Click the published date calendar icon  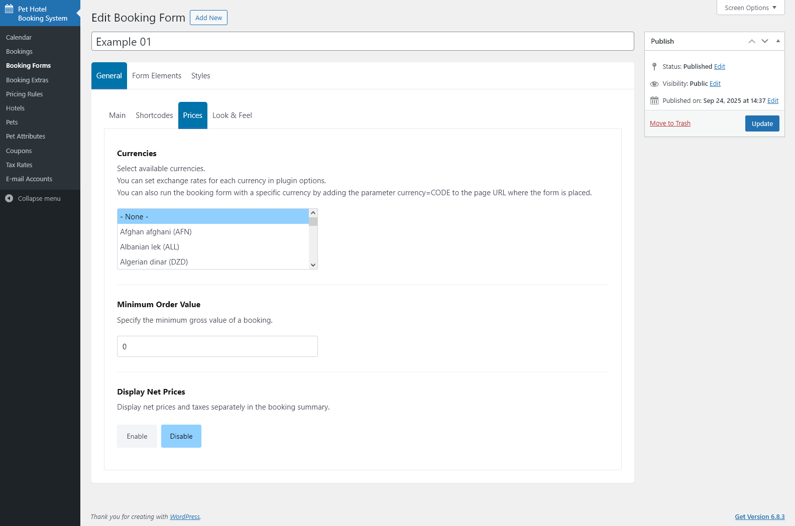pyautogui.click(x=654, y=100)
